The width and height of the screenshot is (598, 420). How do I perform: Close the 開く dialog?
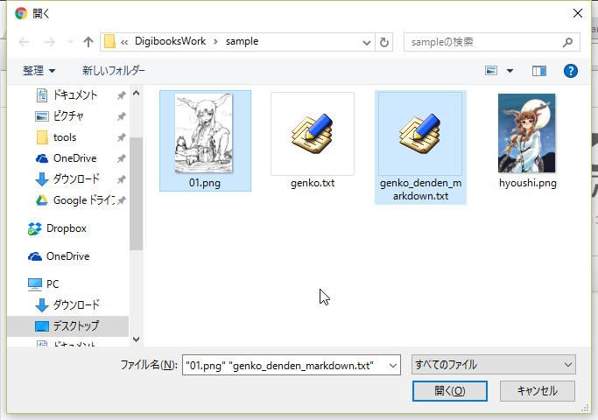(x=578, y=13)
